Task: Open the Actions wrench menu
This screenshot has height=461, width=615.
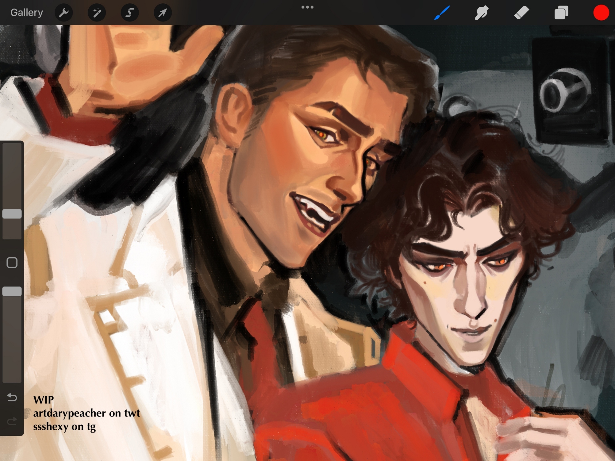Action: click(64, 13)
